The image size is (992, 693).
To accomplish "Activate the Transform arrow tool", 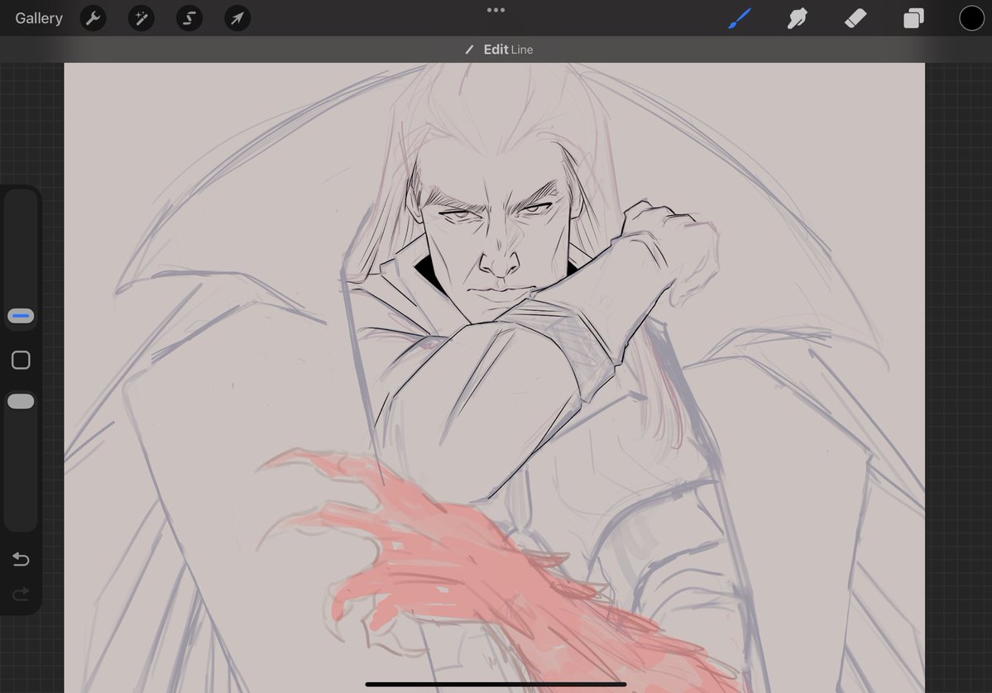I will (x=237, y=17).
